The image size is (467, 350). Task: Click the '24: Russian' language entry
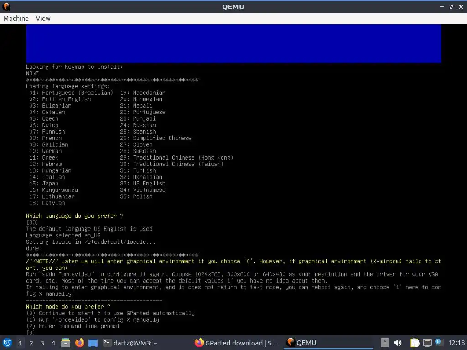(x=138, y=125)
